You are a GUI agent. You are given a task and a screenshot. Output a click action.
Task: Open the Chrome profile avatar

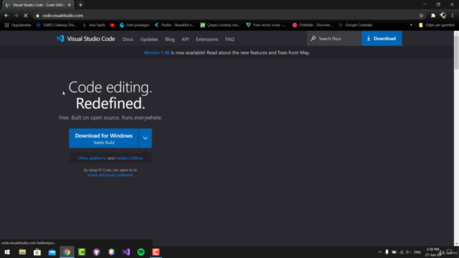point(443,16)
